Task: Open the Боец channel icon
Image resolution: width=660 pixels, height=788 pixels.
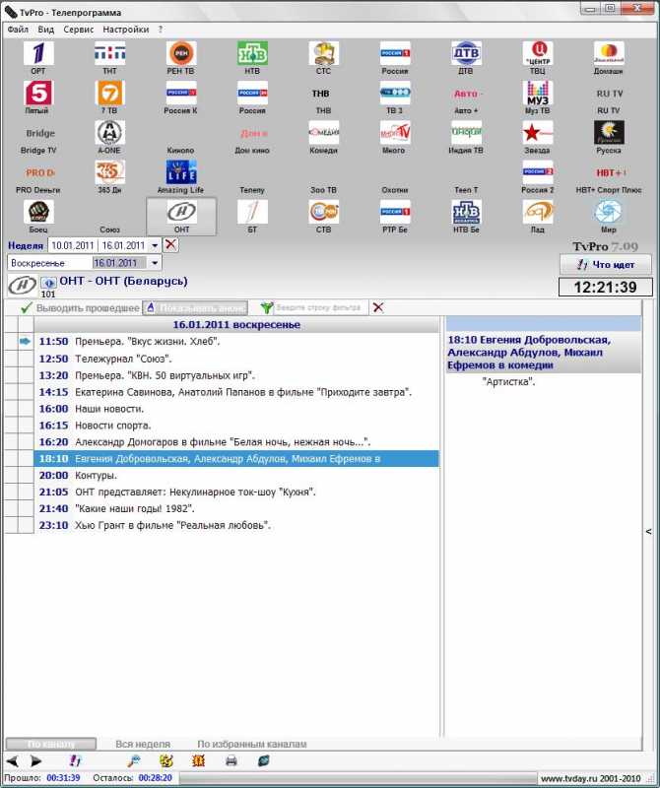Action: (38, 212)
